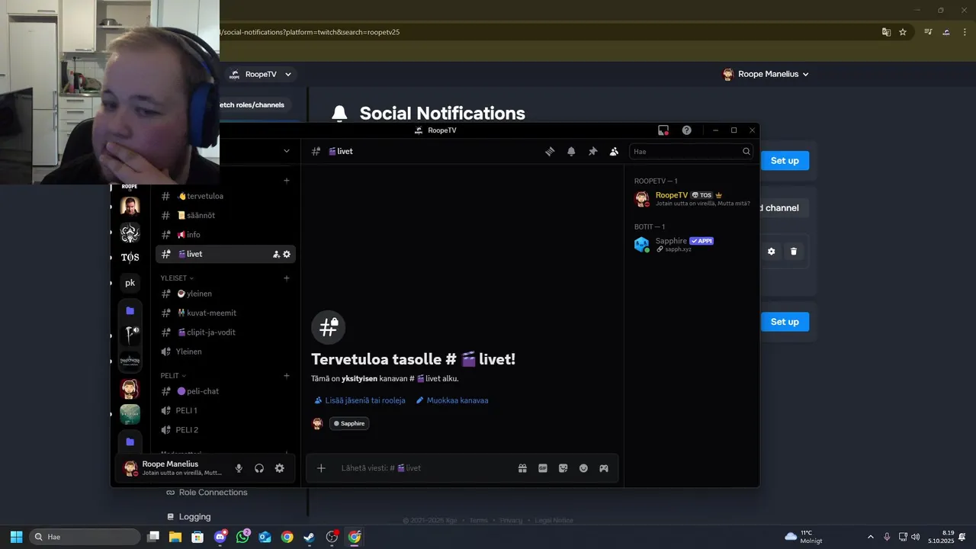Click the upper Set up button
The height and width of the screenshot is (549, 976).
pos(785,161)
